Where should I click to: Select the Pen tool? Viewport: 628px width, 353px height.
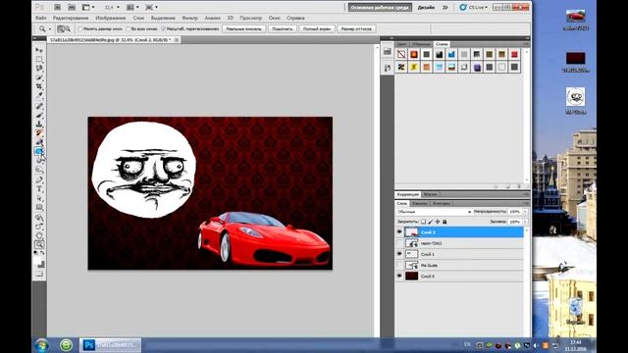(x=39, y=179)
